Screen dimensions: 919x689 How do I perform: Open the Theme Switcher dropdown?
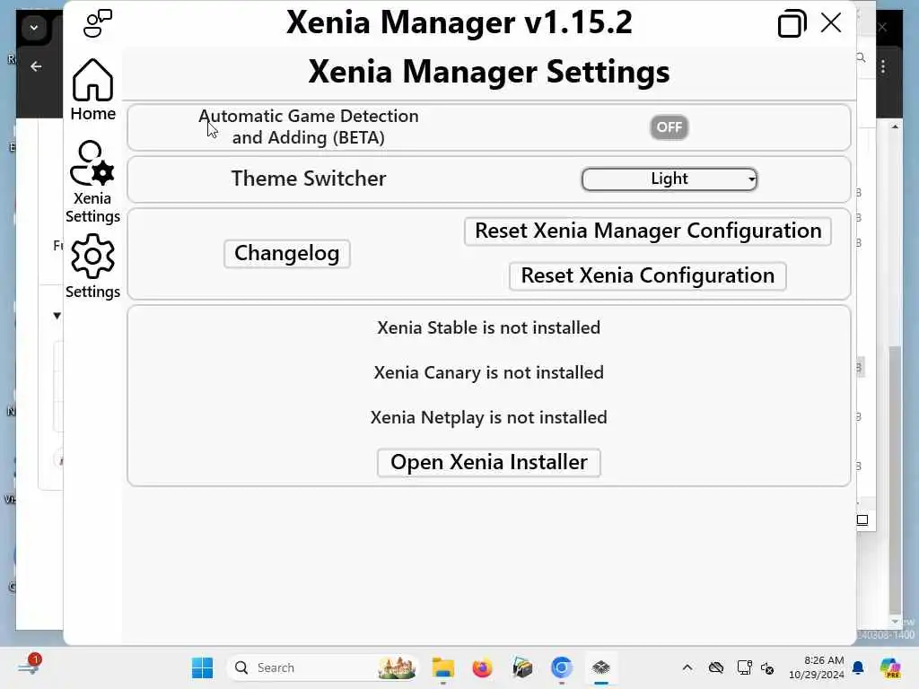coord(670,179)
